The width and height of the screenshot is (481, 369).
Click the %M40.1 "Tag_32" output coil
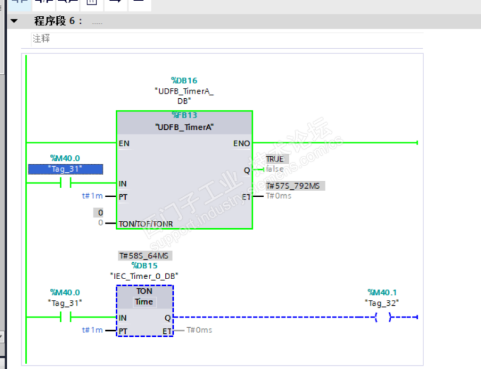382,317
